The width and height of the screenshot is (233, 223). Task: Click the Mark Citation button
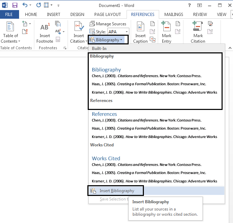[x=198, y=32]
